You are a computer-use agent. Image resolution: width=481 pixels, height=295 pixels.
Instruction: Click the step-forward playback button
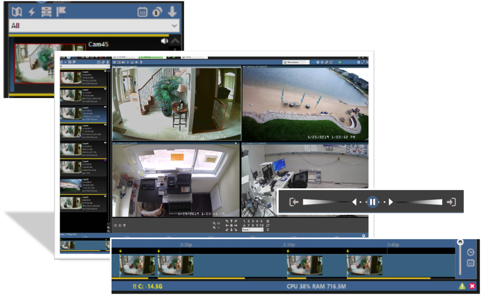point(391,201)
